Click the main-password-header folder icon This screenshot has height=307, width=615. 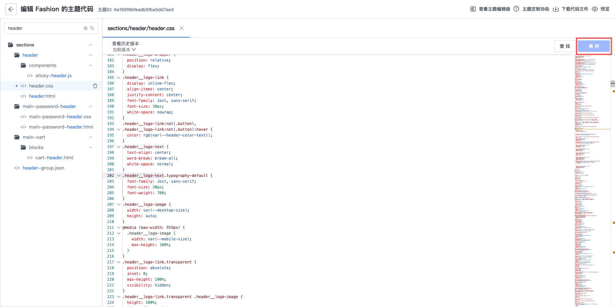pos(17,106)
